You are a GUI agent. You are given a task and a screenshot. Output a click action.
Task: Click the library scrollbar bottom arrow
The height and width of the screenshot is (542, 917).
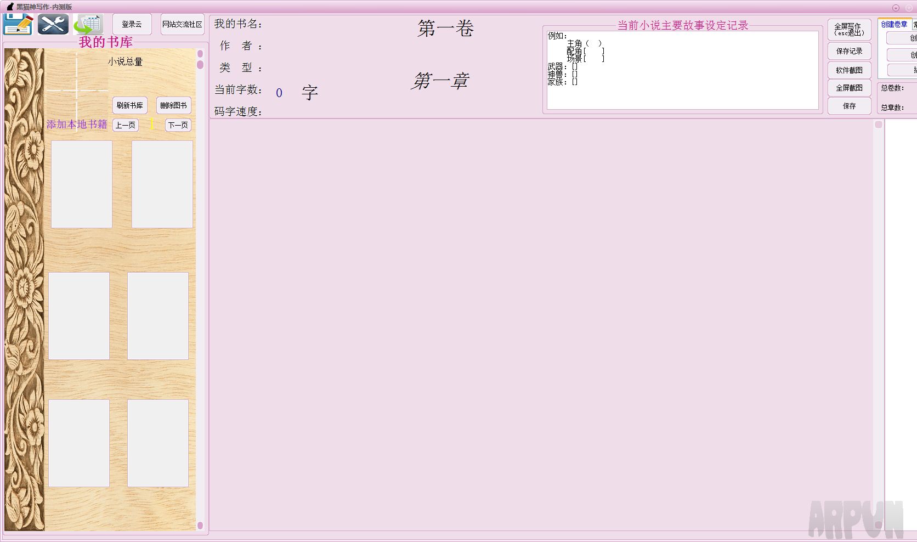[x=200, y=526]
